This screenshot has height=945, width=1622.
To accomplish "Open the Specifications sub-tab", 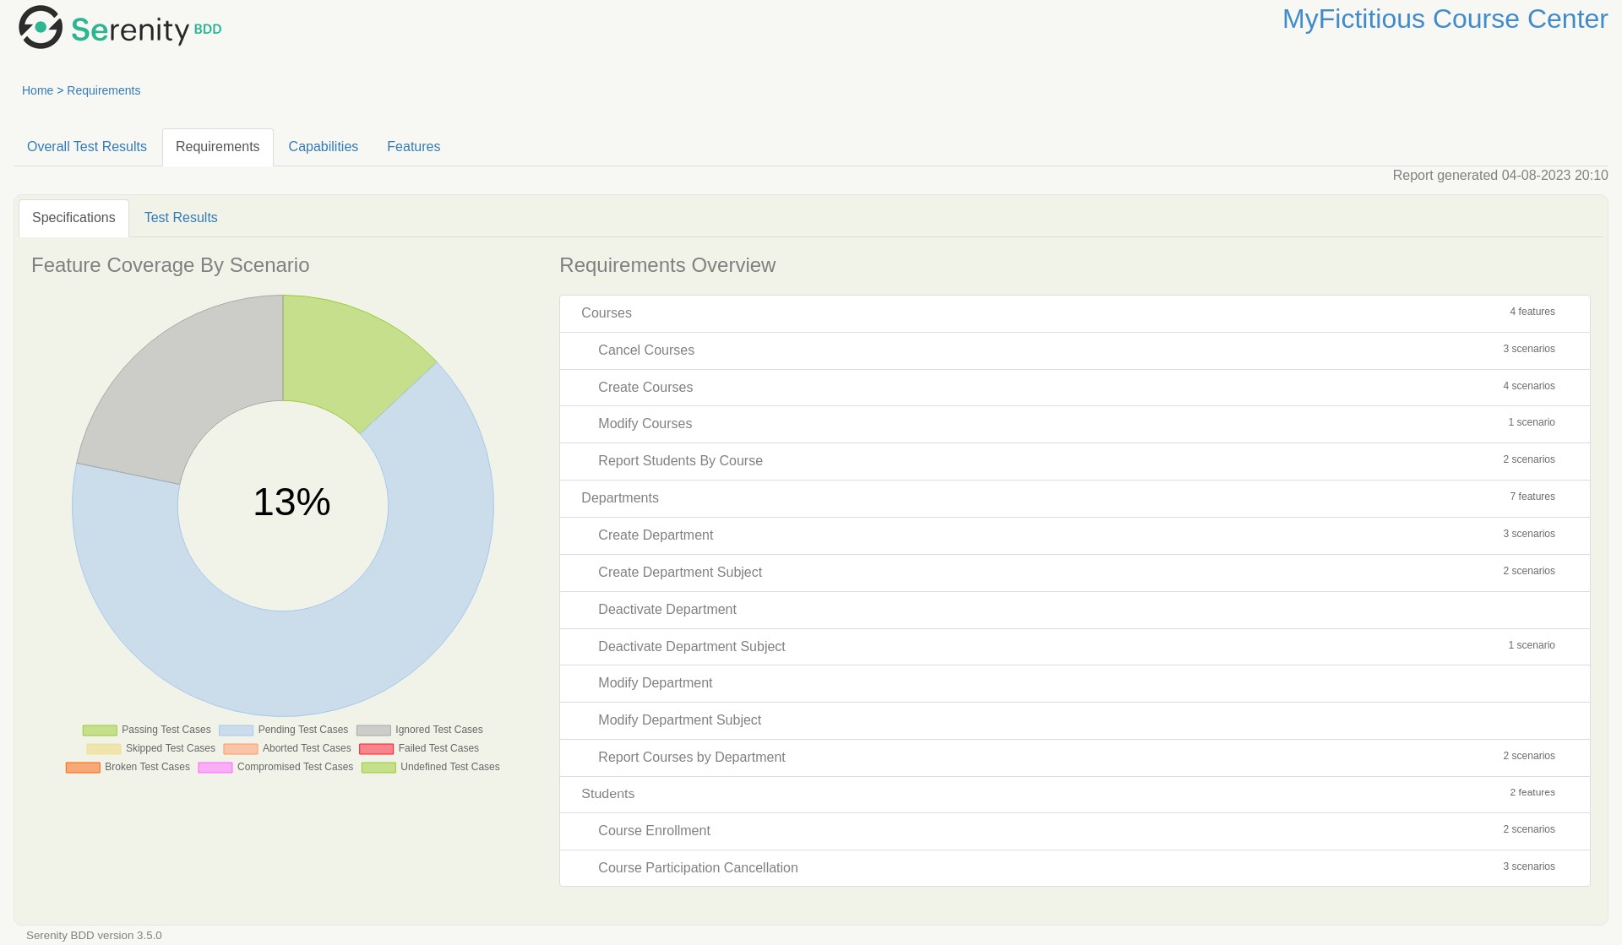I will click(x=73, y=217).
